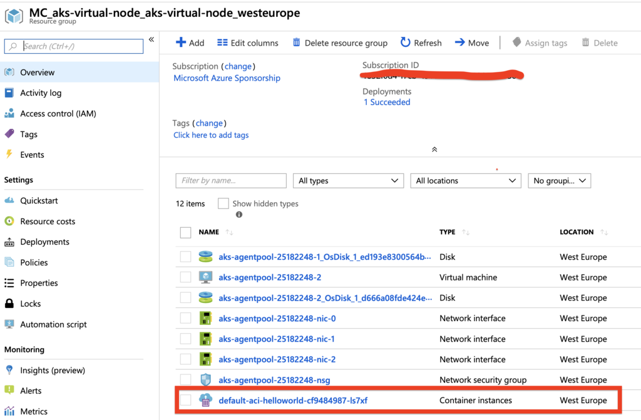Check the box for aks-agentpool-25182248-nic-0
This screenshot has width=641, height=420.
click(185, 319)
